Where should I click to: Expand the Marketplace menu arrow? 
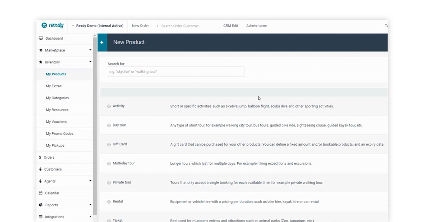[x=90, y=50]
